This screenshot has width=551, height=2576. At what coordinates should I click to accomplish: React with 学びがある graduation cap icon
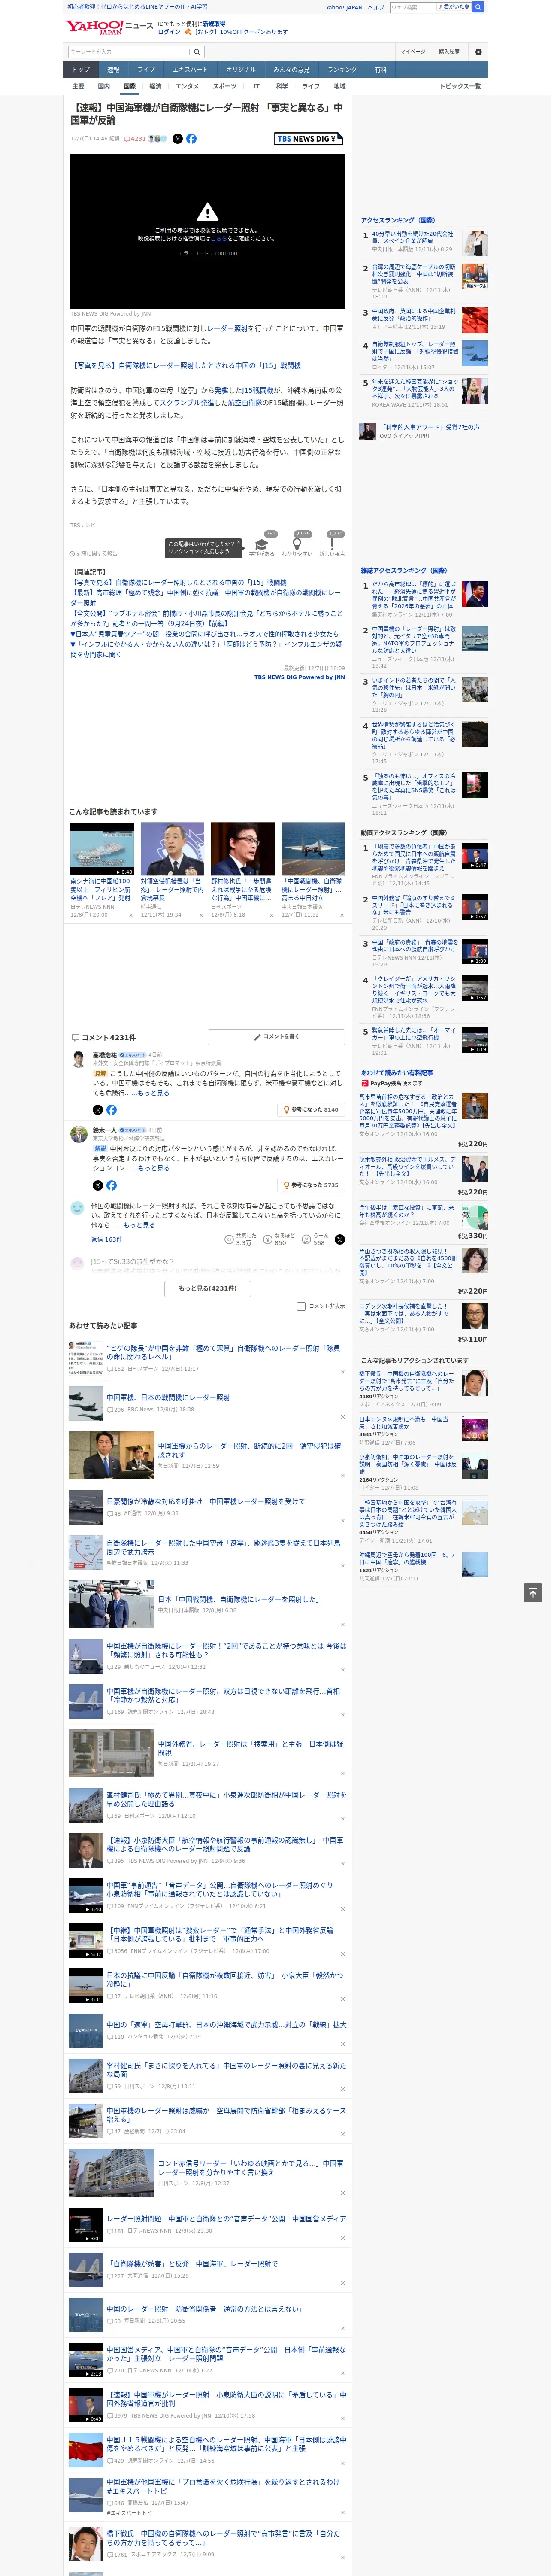(x=262, y=545)
